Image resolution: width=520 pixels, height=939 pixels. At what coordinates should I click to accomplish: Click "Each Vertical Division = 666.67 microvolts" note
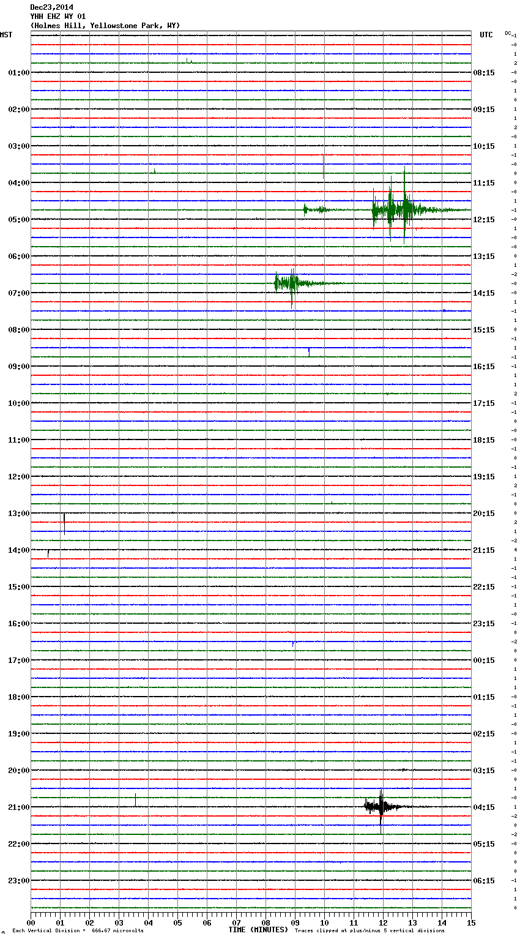(78, 930)
